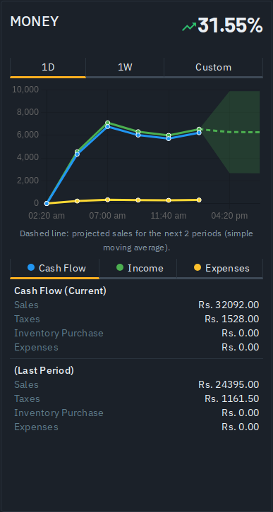Click the (Last Period) heading
Screen dimensions: 273x512
44,371
